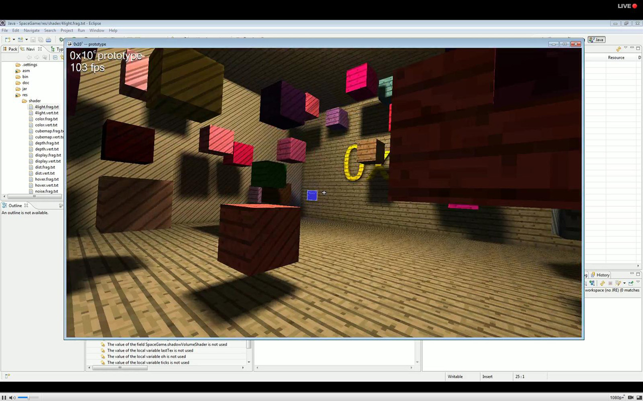The height and width of the screenshot is (401, 643).
Task: Select the bin folder
Action: pyautogui.click(x=22, y=77)
